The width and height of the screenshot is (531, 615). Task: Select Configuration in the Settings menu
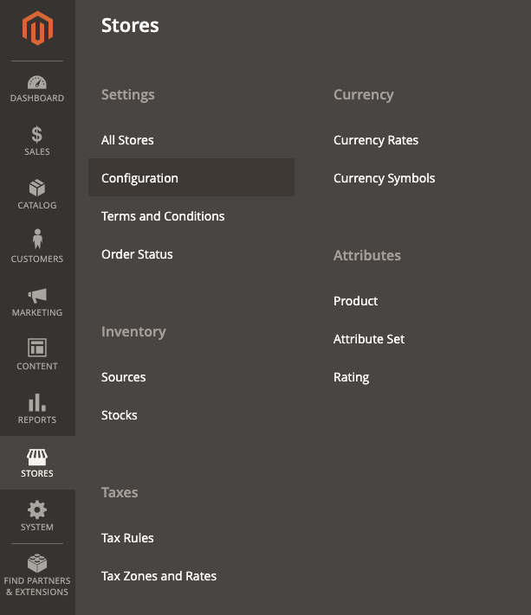(139, 178)
